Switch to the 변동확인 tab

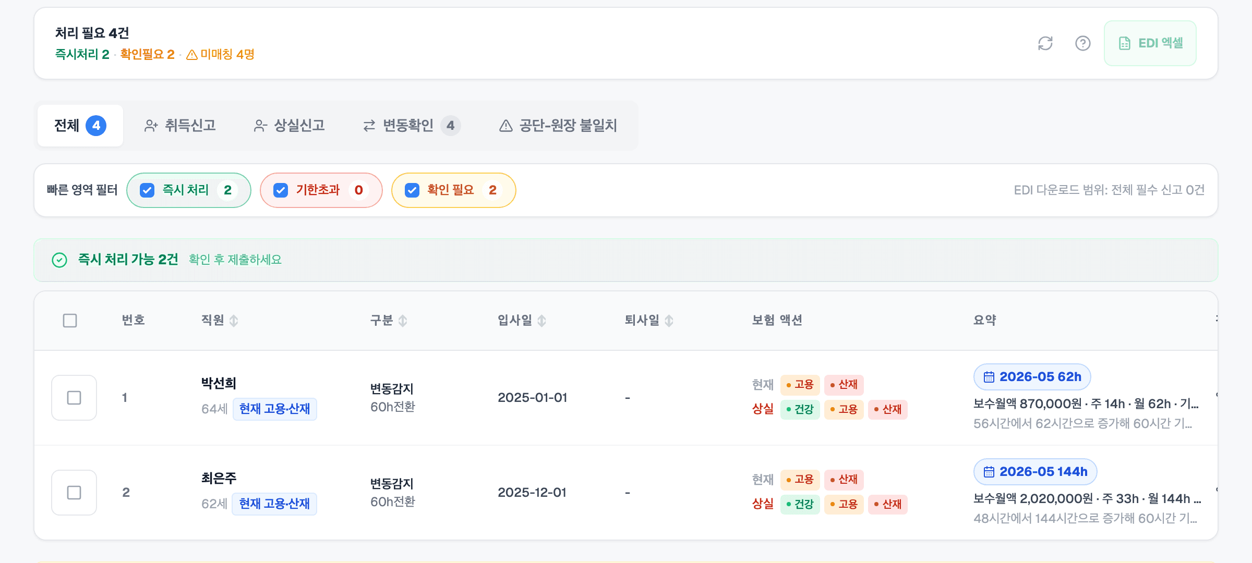pos(412,126)
